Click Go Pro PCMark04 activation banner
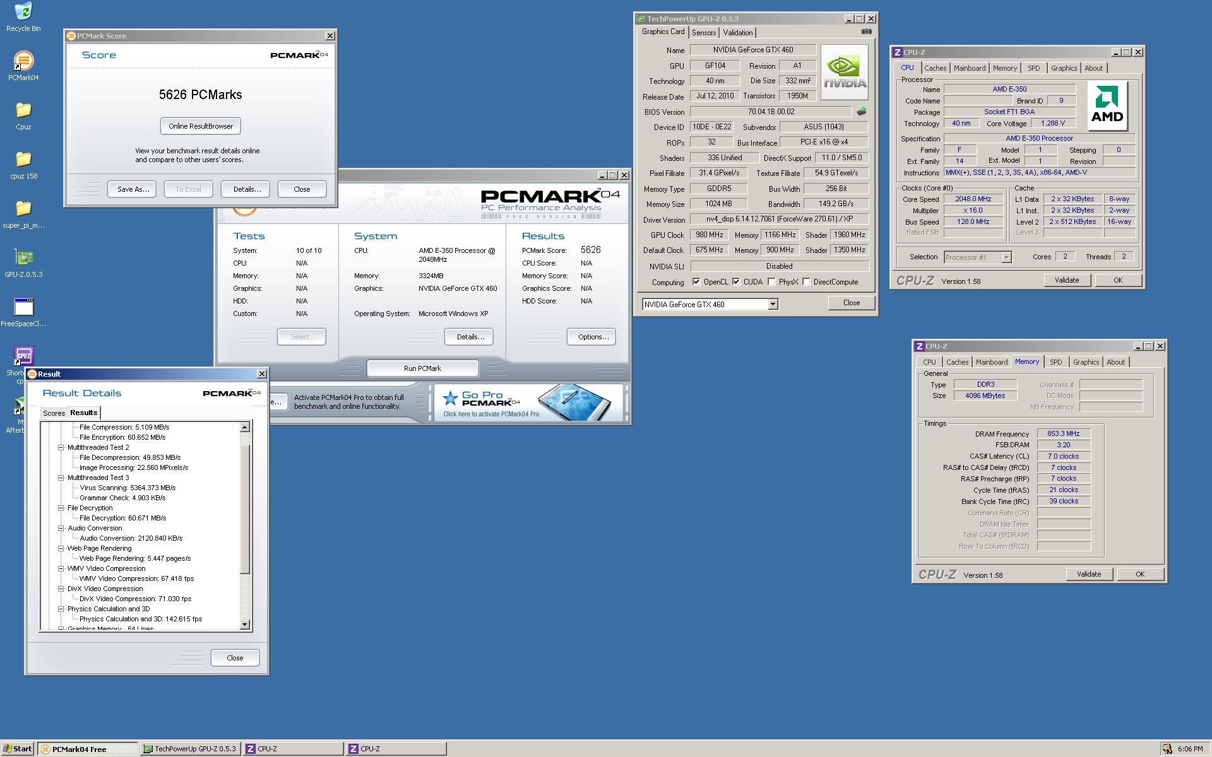The width and height of the screenshot is (1212, 757). point(528,402)
